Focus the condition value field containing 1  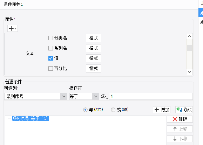tap(151, 96)
